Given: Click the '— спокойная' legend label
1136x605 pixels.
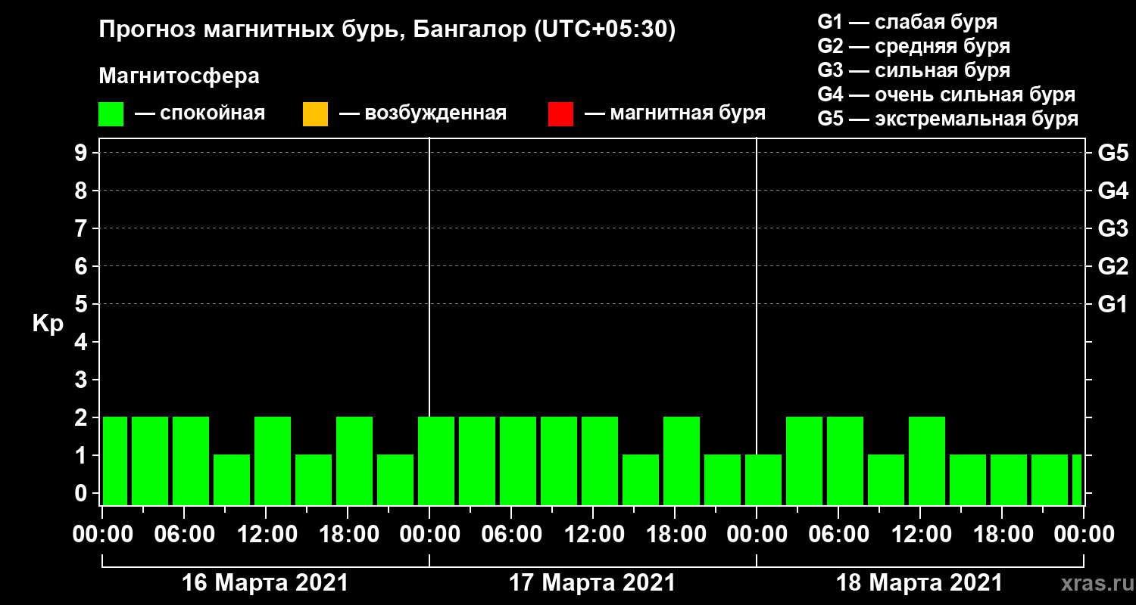Looking at the screenshot, I should pyautogui.click(x=200, y=114).
